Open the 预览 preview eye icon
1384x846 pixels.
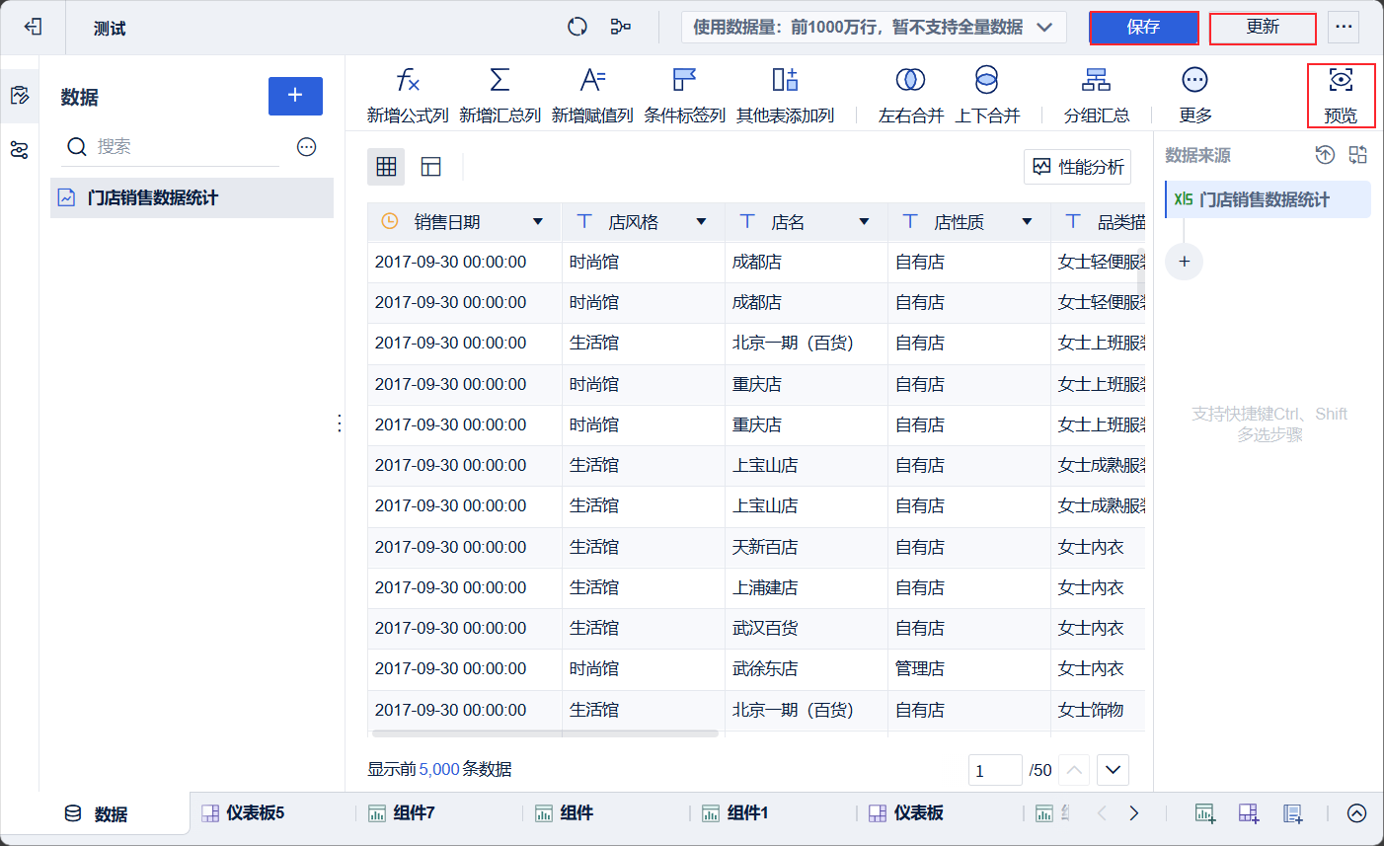pyautogui.click(x=1340, y=81)
